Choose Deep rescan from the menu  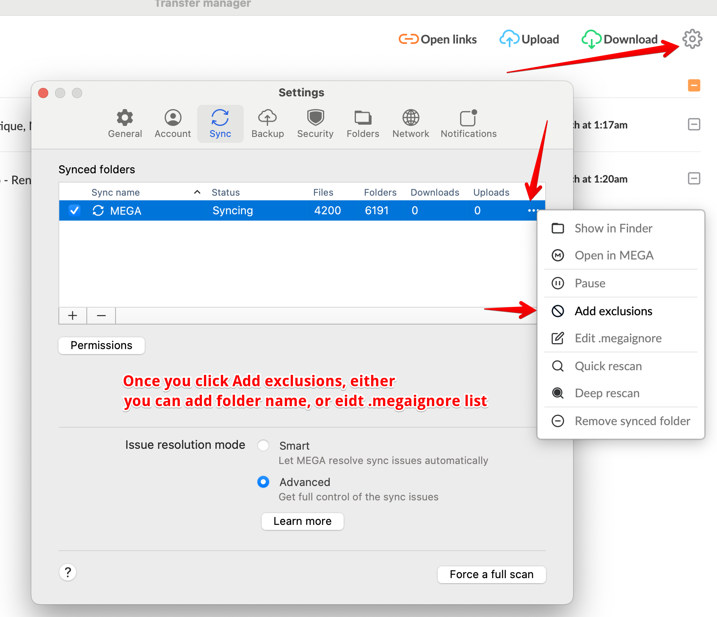click(x=607, y=393)
